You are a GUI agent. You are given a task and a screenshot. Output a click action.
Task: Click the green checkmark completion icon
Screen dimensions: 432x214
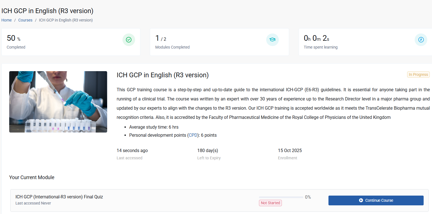[x=129, y=40]
